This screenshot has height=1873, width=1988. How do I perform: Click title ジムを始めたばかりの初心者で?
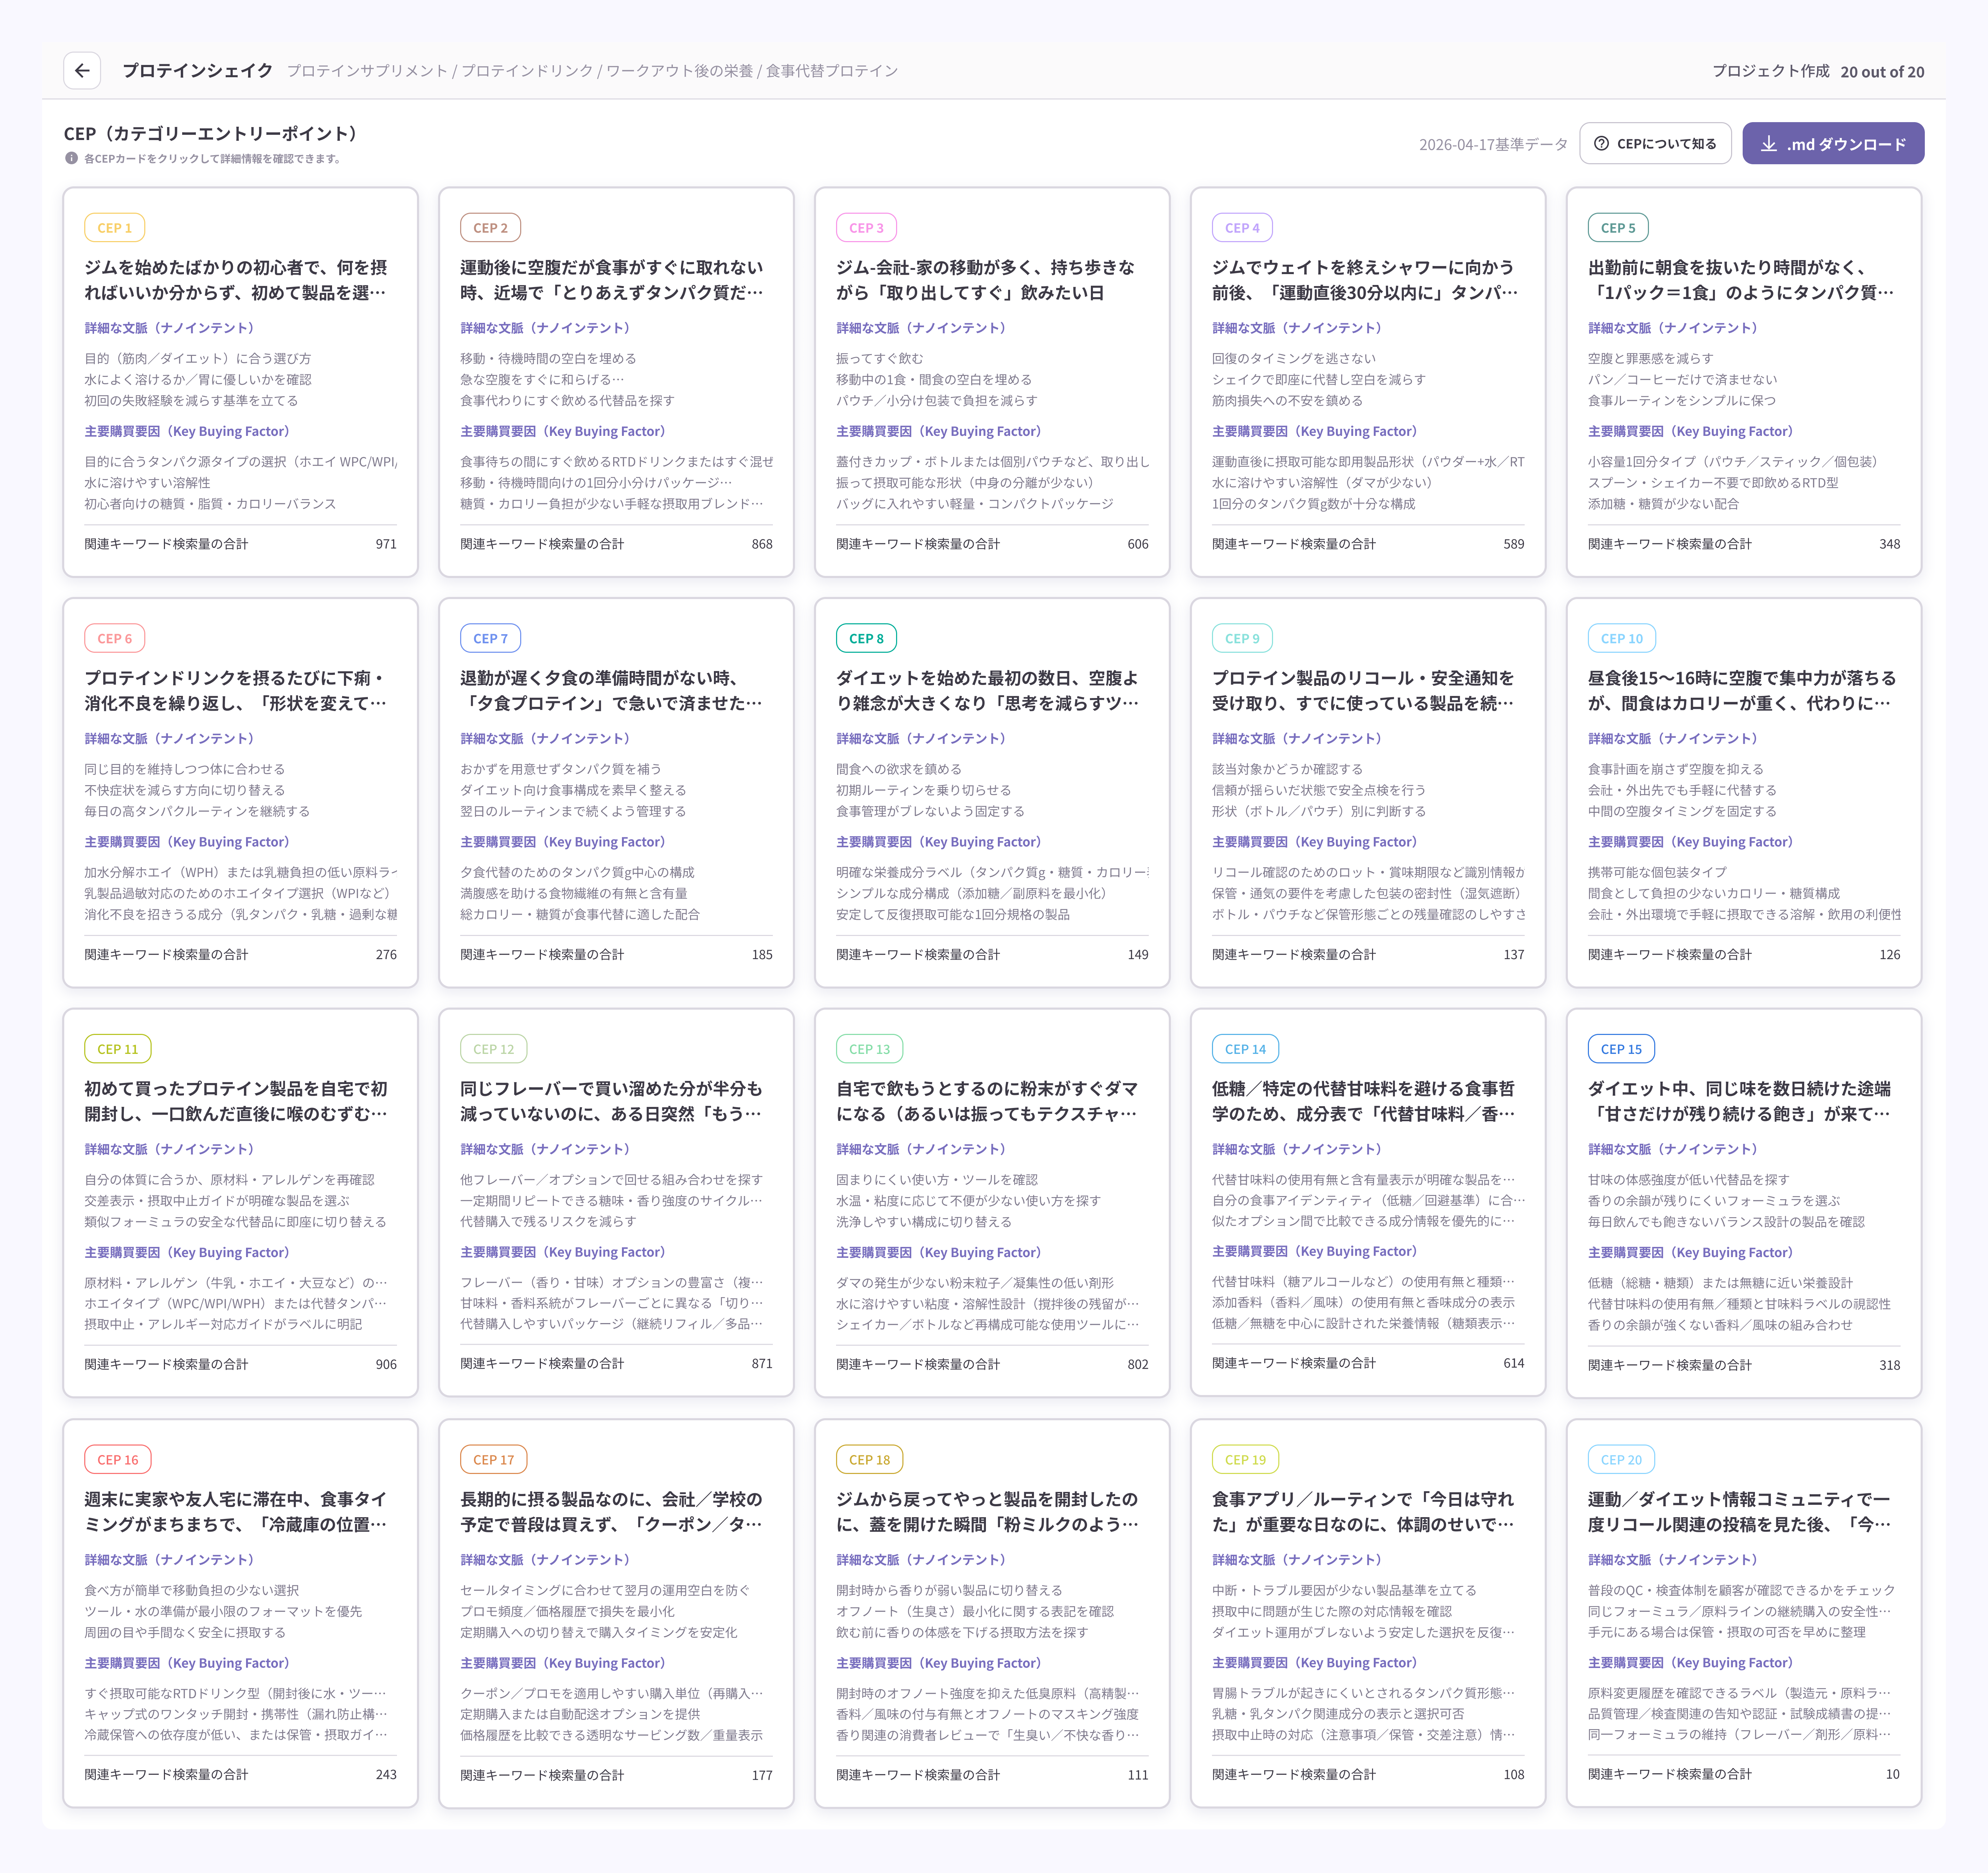(x=236, y=280)
